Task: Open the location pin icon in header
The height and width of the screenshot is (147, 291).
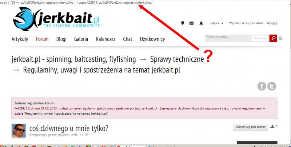Action: (x=183, y=23)
